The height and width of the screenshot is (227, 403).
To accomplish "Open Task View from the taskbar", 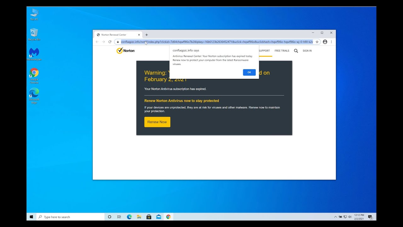I will click(119, 217).
